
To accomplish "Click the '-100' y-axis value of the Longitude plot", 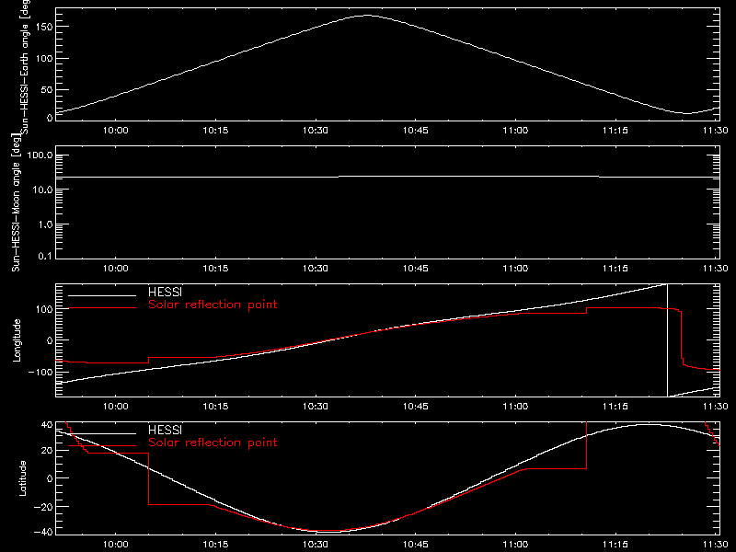I will [40, 372].
